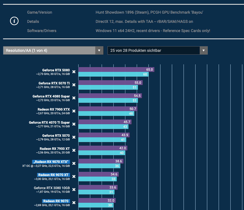244x210 pixels.
Task: Click the highlighted Radeon RX 9070 XTX label
Action: (x=51, y=162)
